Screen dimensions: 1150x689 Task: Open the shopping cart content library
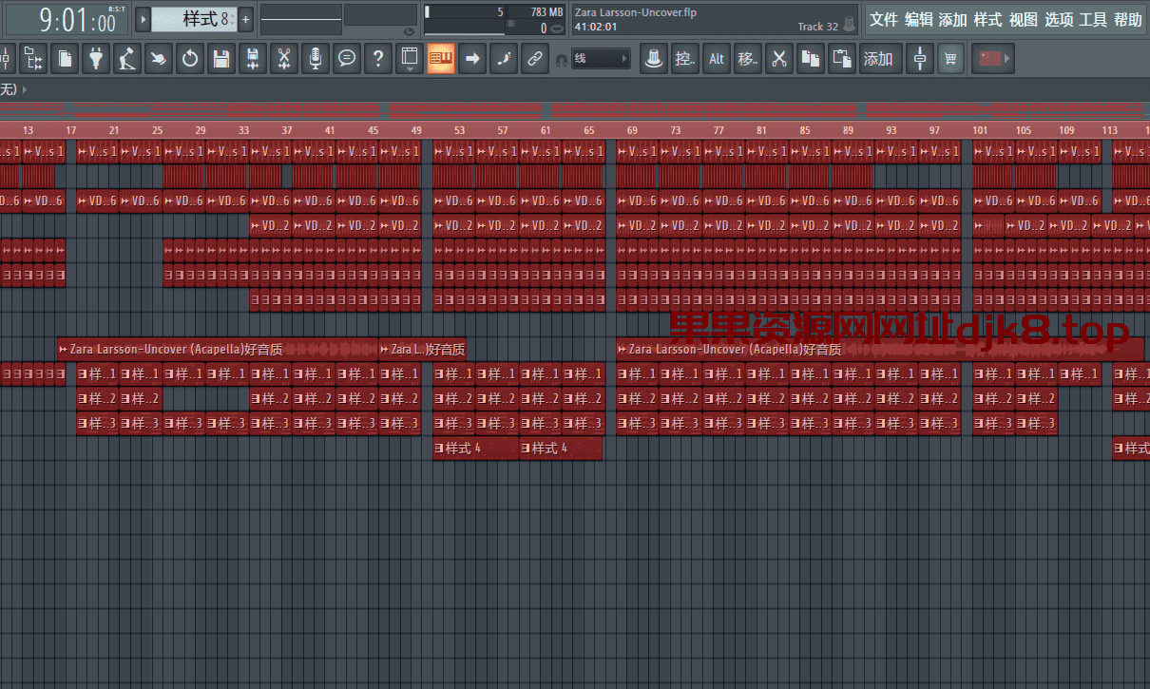[x=949, y=59]
